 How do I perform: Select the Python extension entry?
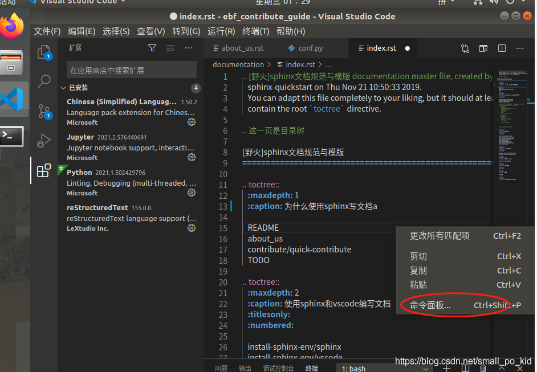pos(132,182)
